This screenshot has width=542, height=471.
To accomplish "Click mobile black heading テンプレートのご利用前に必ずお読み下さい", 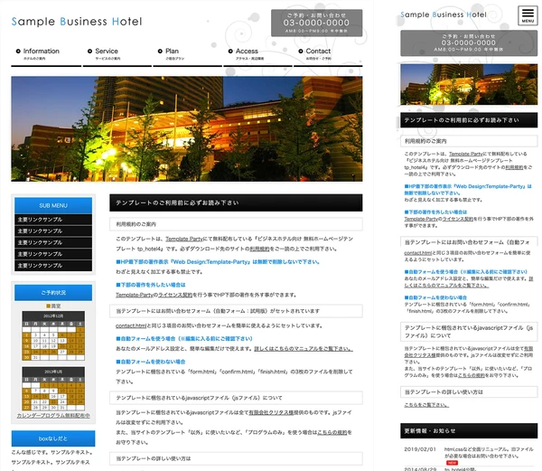I will pos(469,120).
